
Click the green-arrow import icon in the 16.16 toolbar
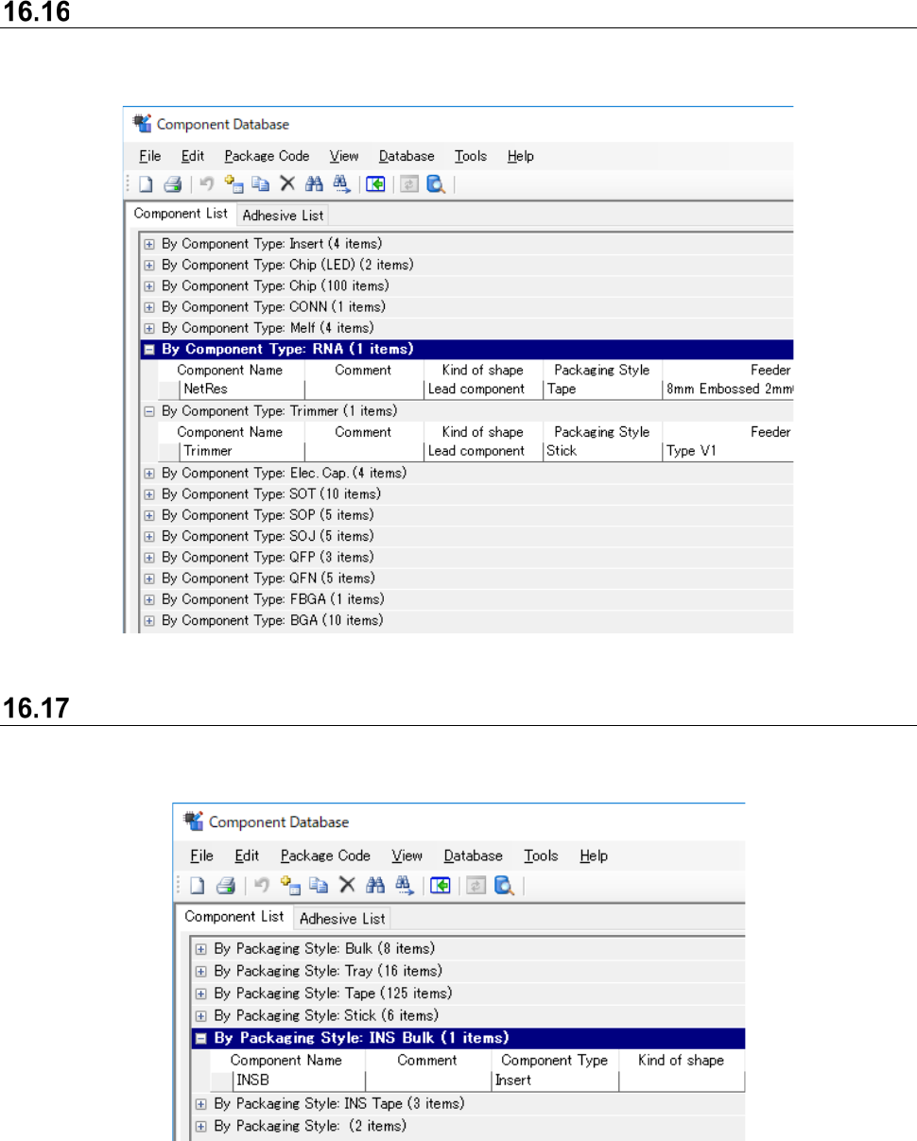pyautogui.click(x=375, y=184)
